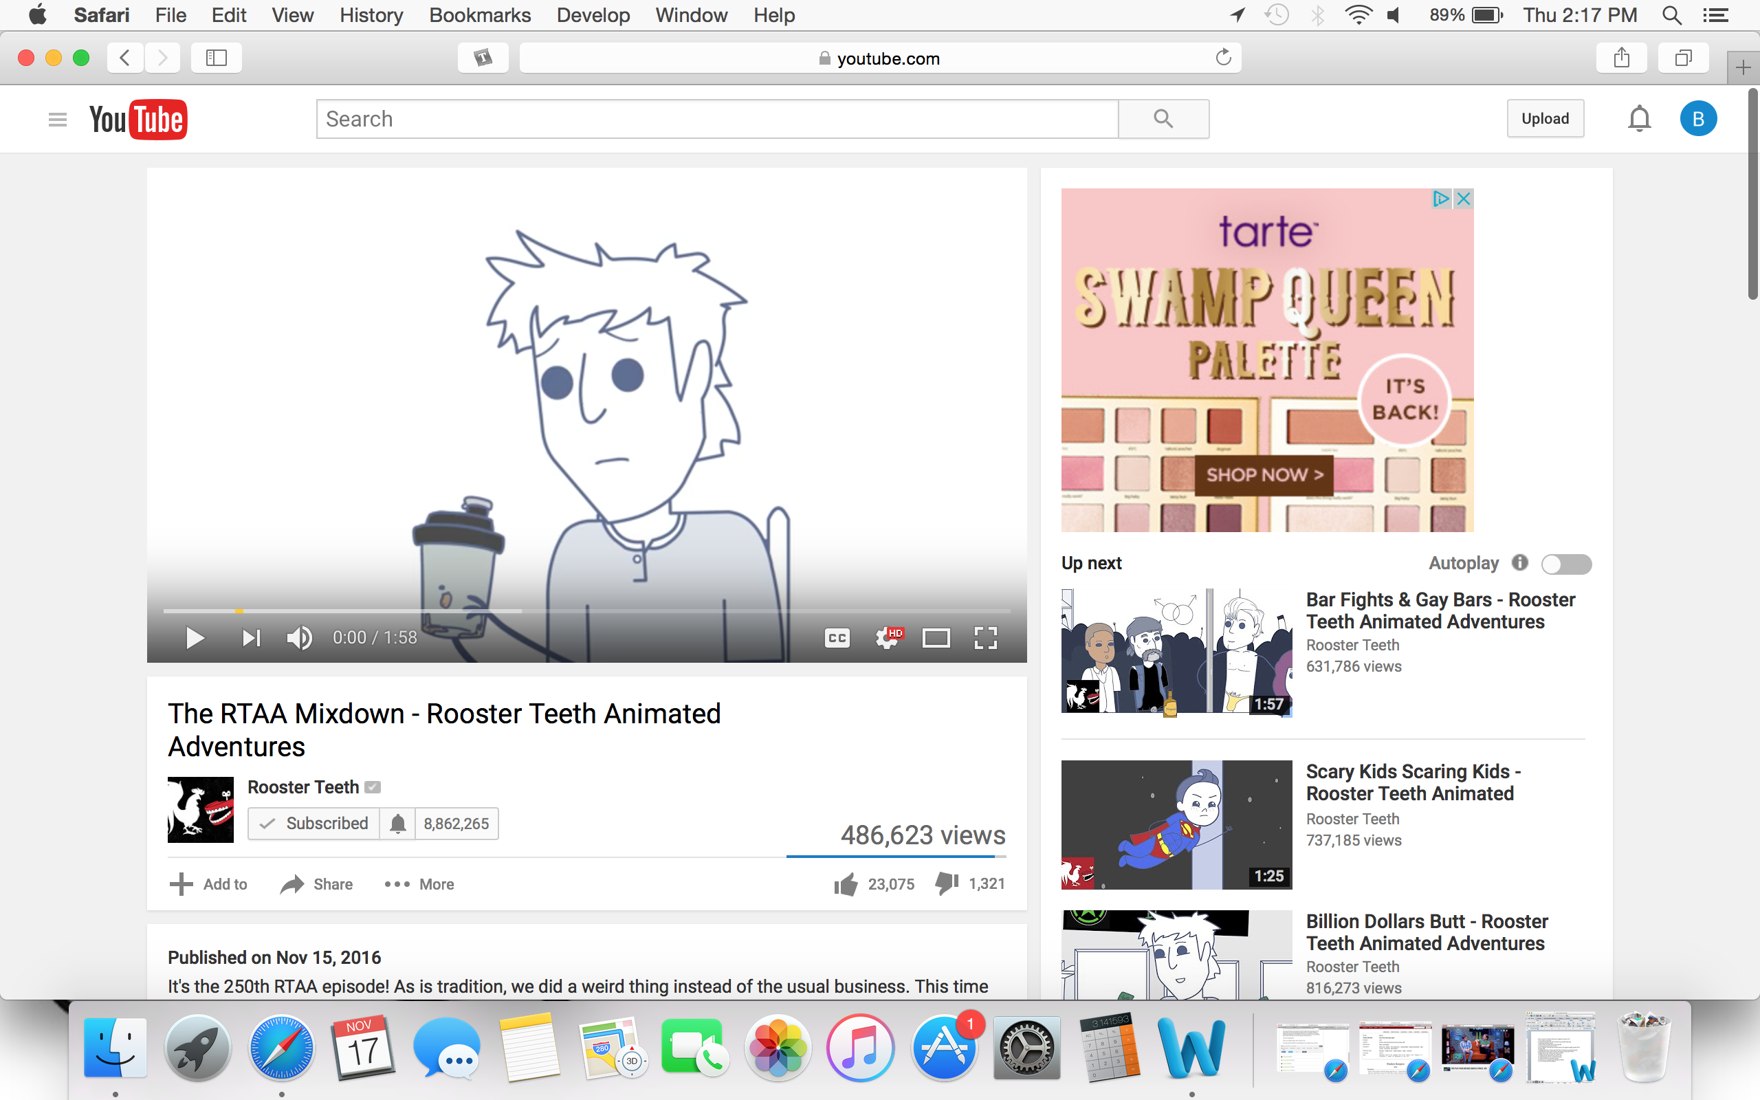Click the search magnifier button
The width and height of the screenshot is (1760, 1100).
coord(1163,118)
